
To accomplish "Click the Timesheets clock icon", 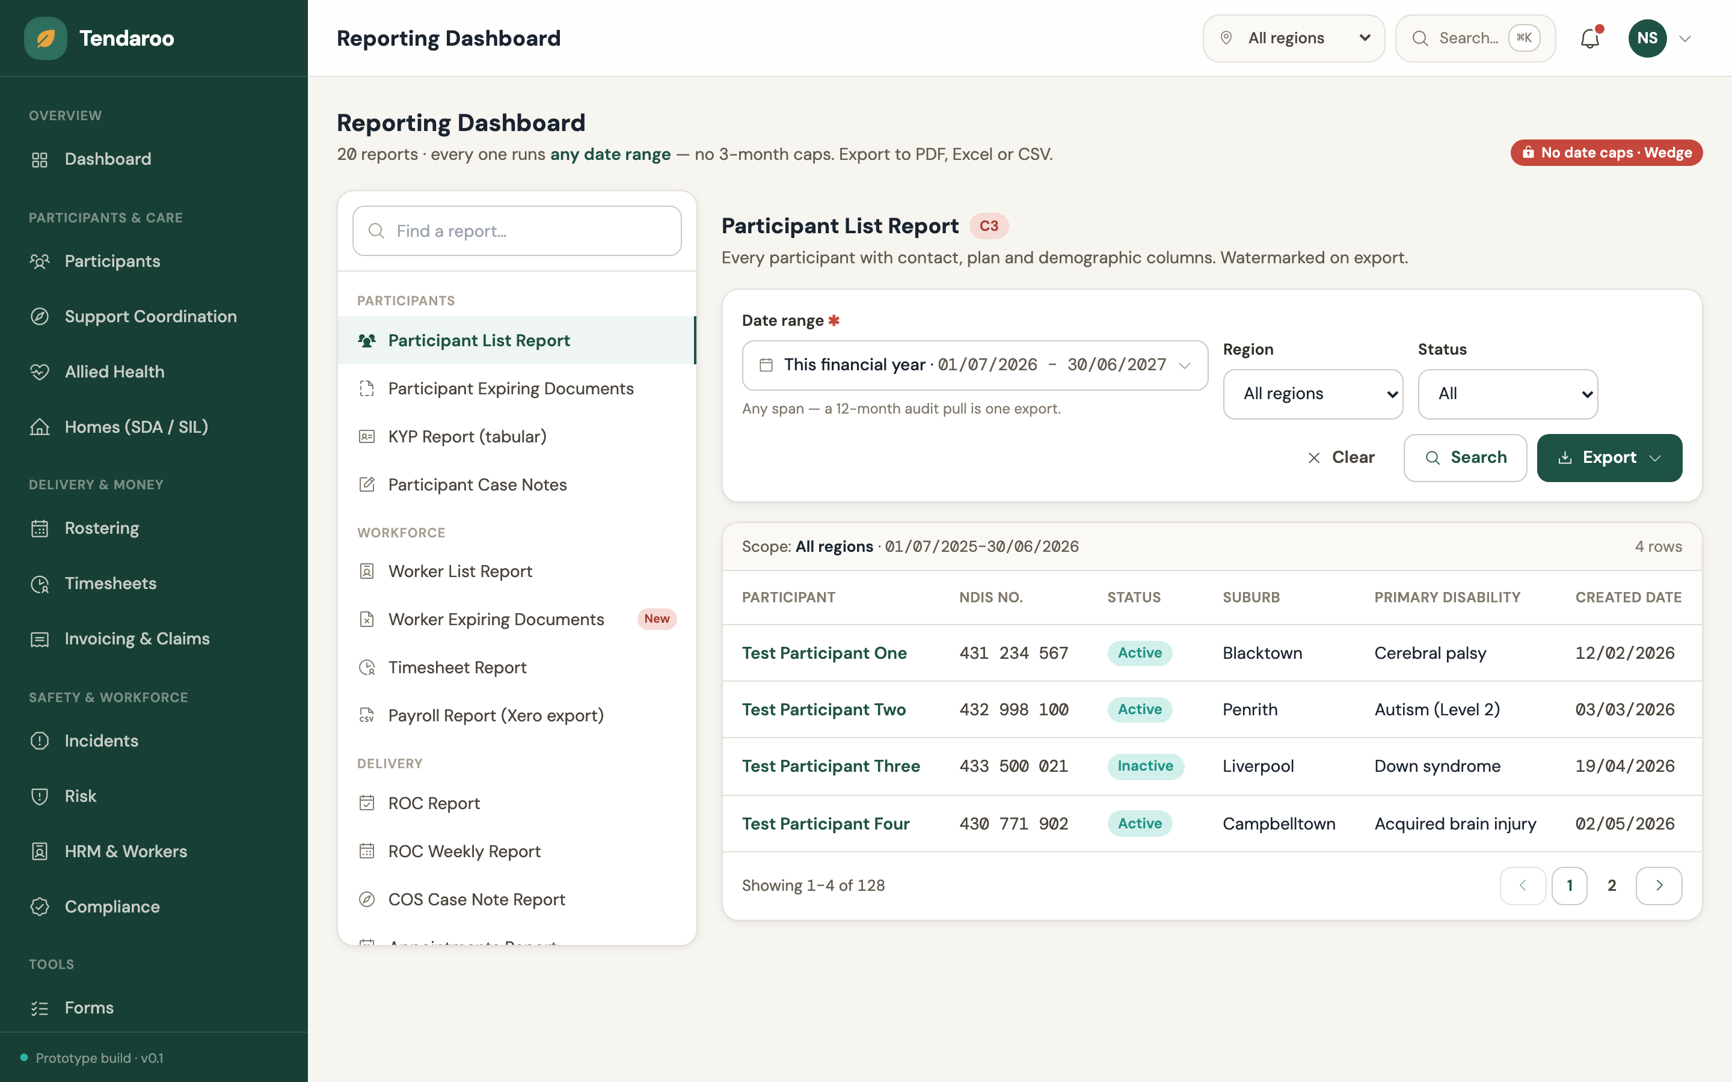I will tap(40, 584).
